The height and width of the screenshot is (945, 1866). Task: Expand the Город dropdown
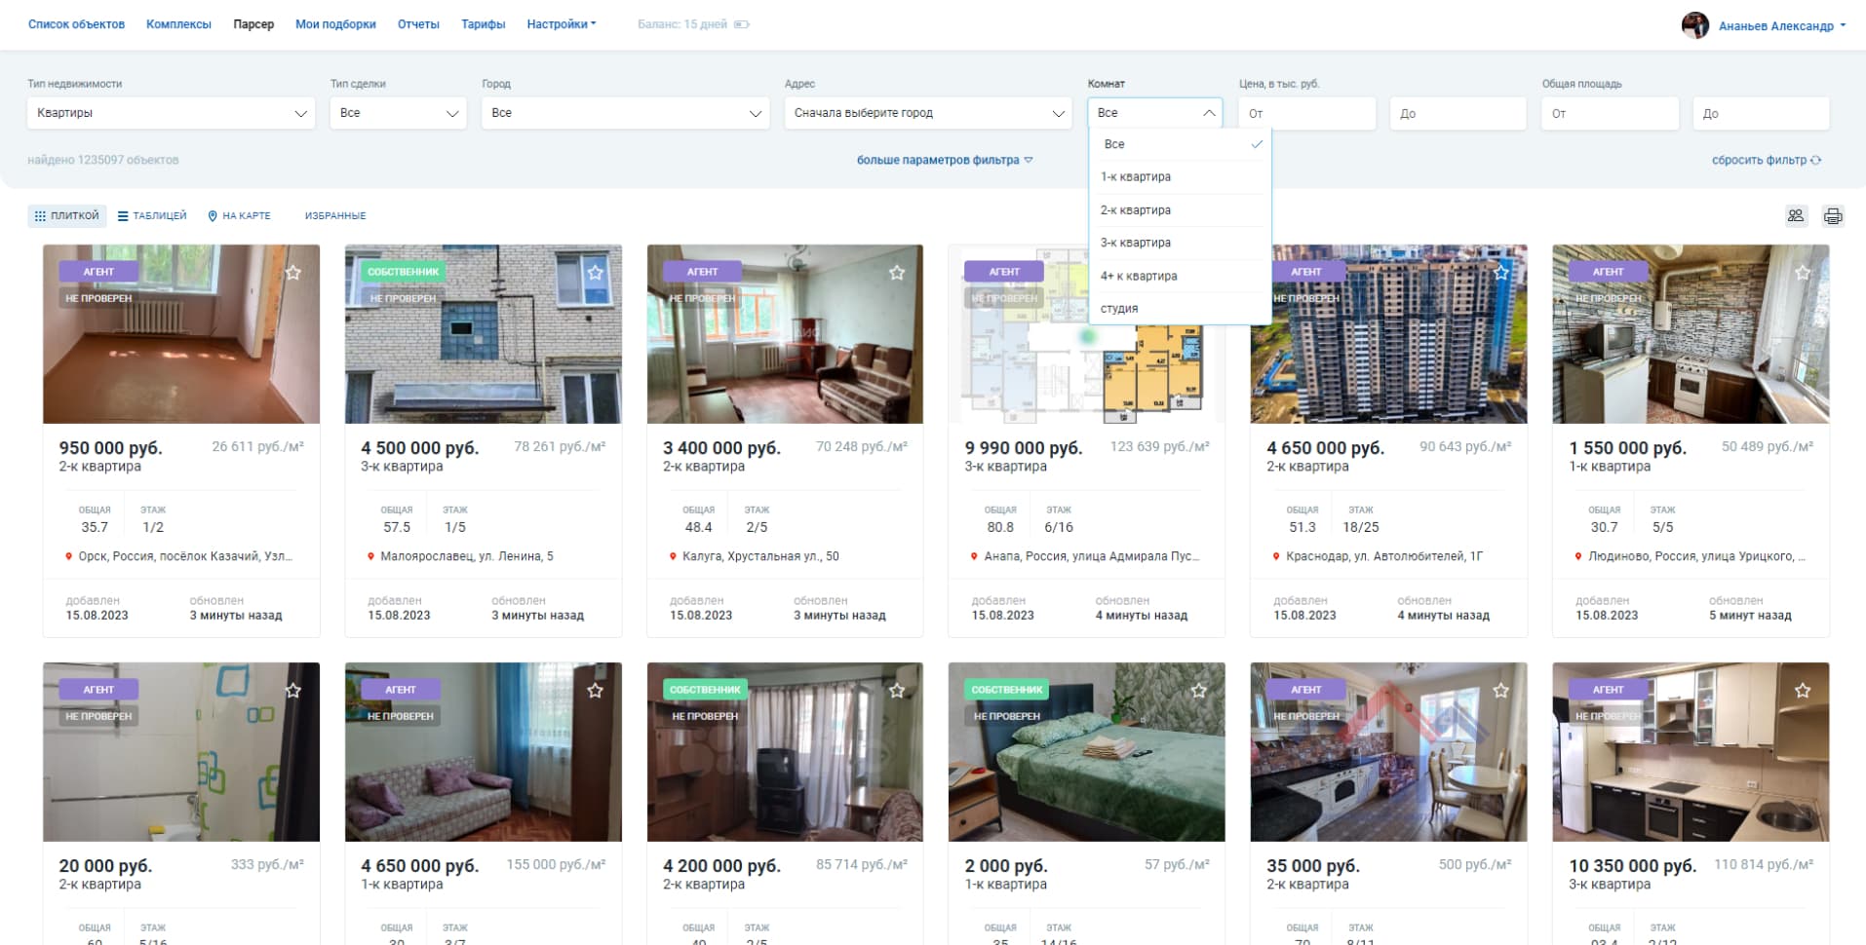[x=625, y=113]
